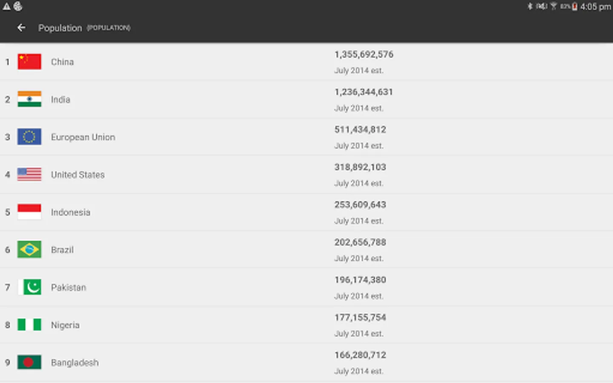Select the Pakistan flag icon

[x=29, y=287]
